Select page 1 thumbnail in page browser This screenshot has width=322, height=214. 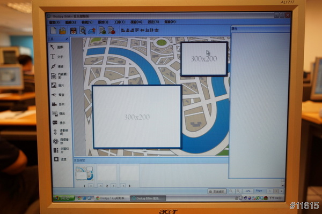(x=84, y=173)
